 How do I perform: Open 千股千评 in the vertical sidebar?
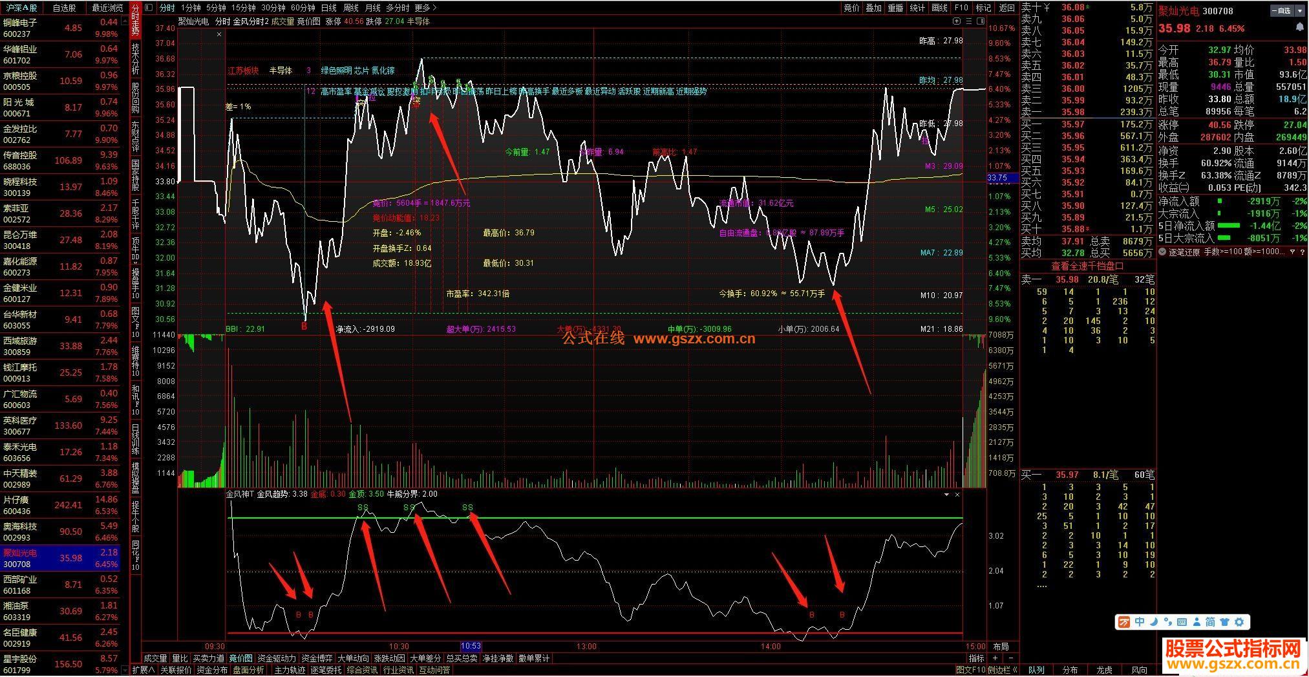click(135, 214)
